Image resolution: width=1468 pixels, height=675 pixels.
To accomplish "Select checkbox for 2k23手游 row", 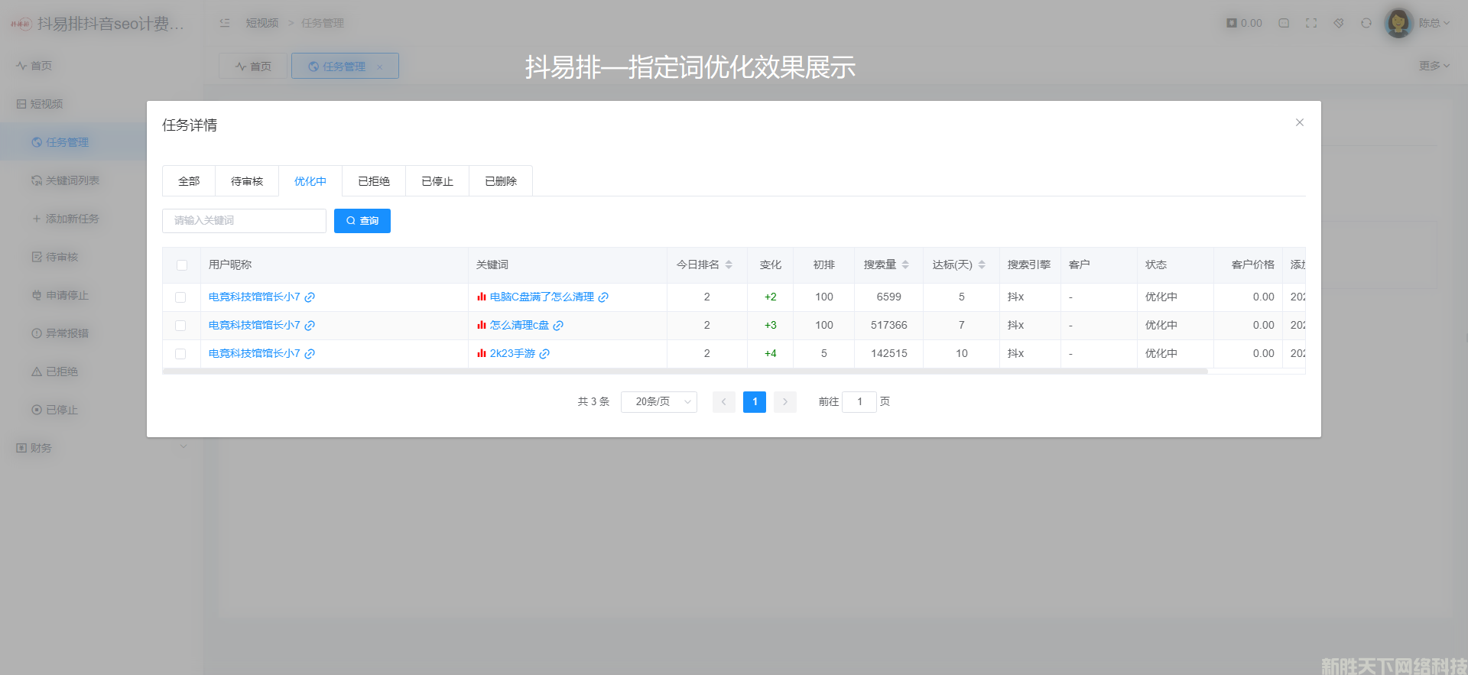I will click(x=180, y=354).
